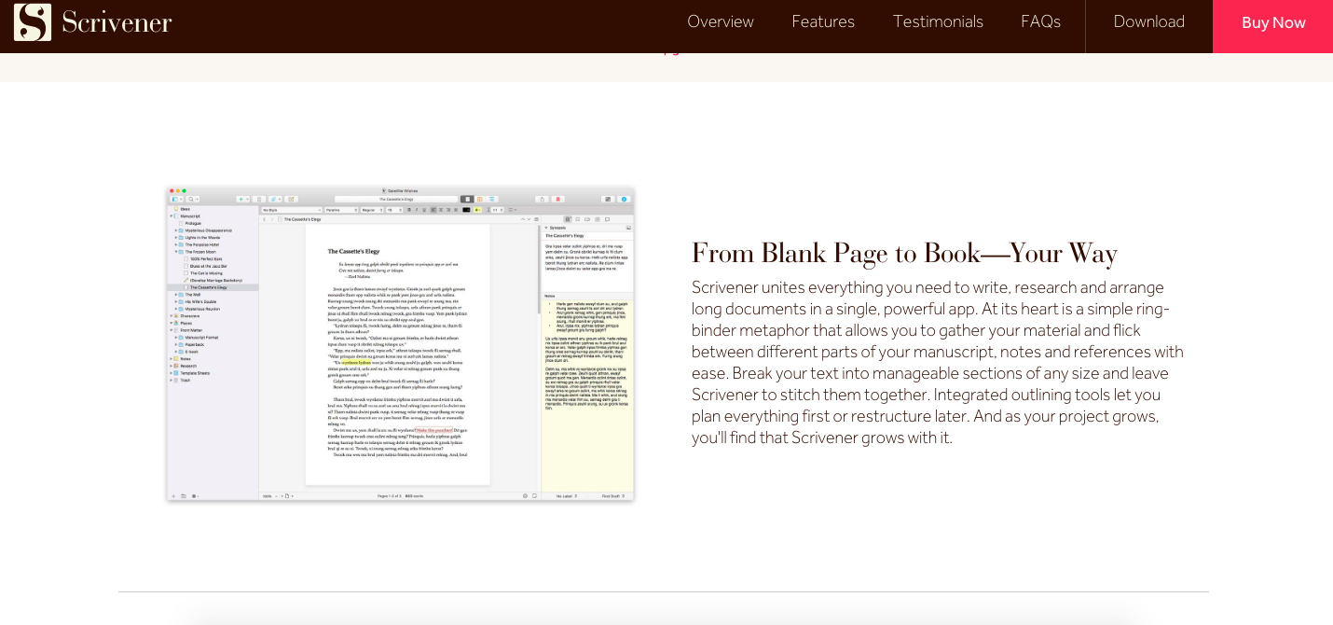Open the Overview section link
The width and height of the screenshot is (1333, 625).
(x=721, y=21)
